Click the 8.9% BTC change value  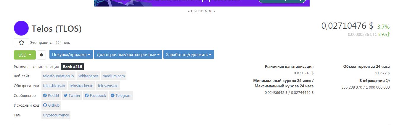click(x=383, y=34)
